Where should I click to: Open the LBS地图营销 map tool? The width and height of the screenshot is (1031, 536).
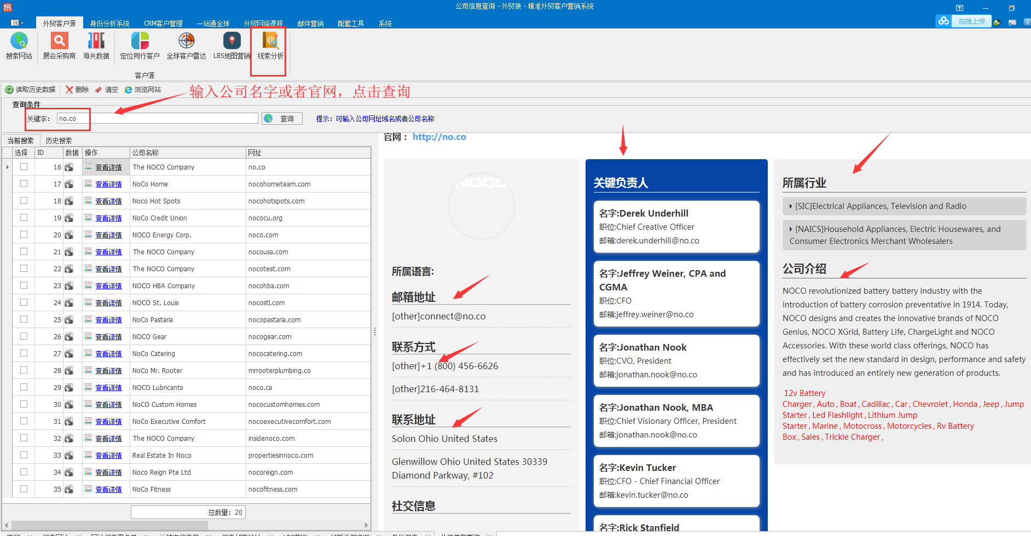[x=231, y=46]
